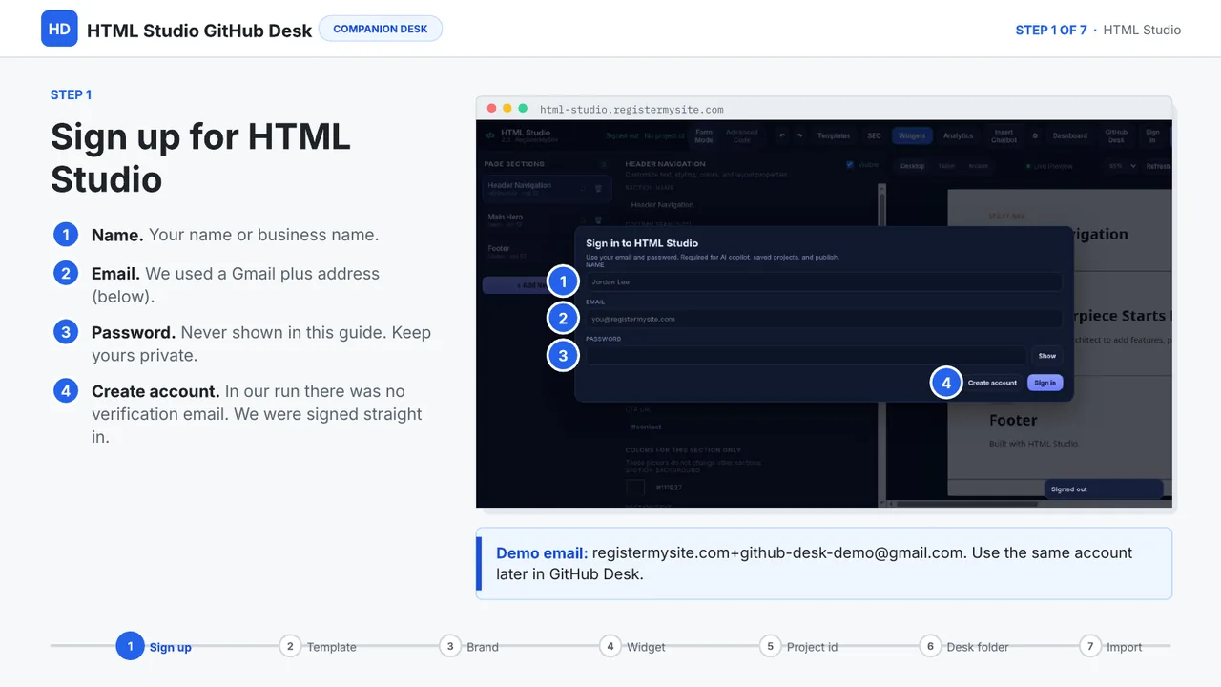
Task: Delete Header Navigation section via trash icon
Action: (598, 188)
